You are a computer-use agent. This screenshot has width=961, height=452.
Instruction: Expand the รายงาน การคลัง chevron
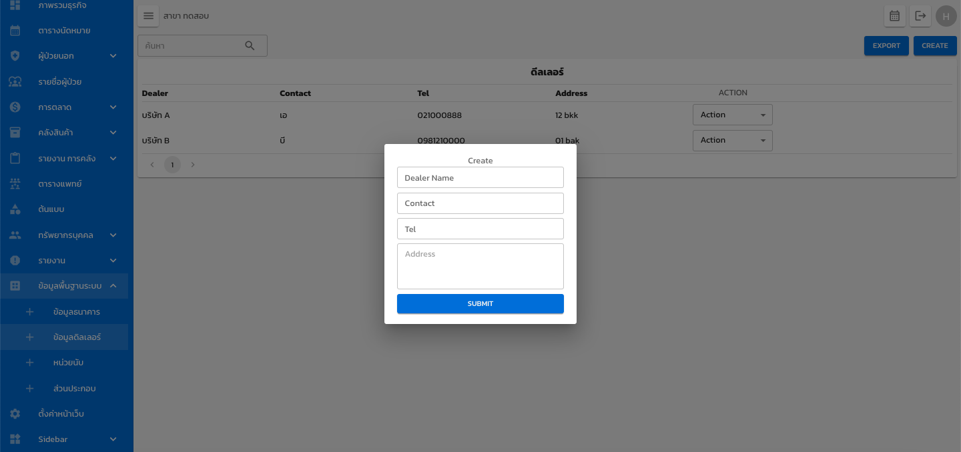(x=113, y=159)
